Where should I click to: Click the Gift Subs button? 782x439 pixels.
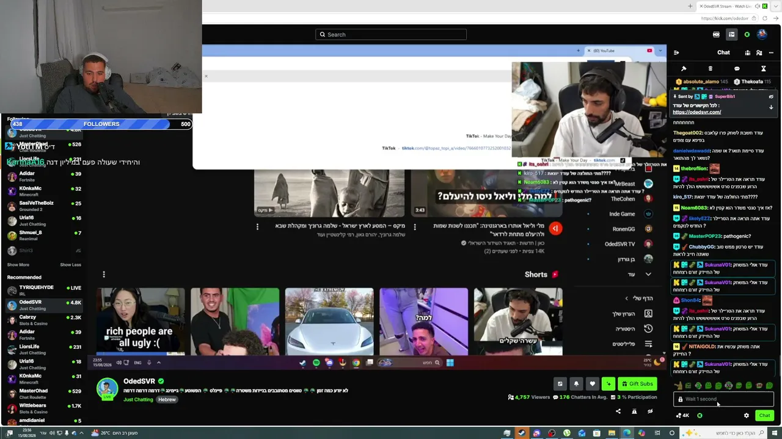pos(637,384)
